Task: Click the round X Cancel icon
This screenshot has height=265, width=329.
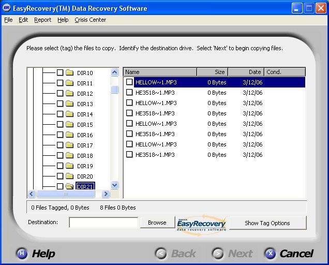Action: pos(271,254)
